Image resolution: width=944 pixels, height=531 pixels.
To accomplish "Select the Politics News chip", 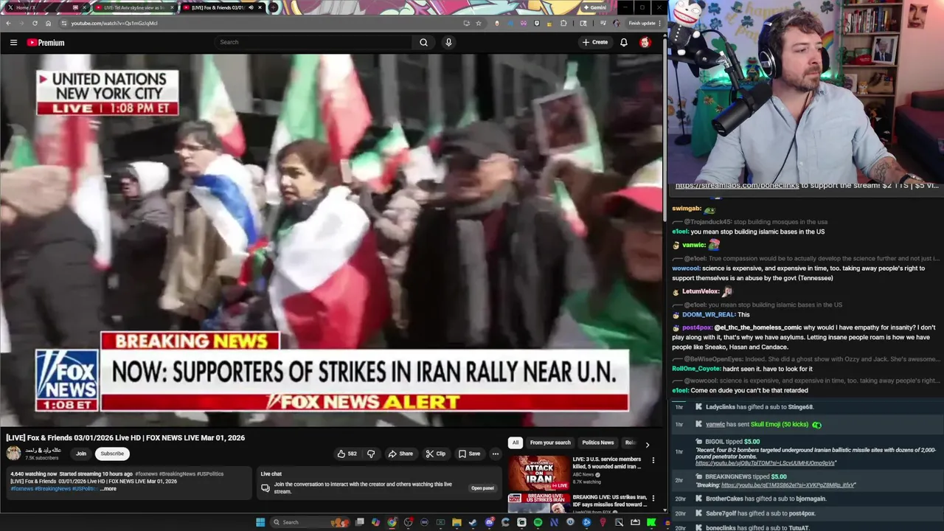I will click(598, 442).
